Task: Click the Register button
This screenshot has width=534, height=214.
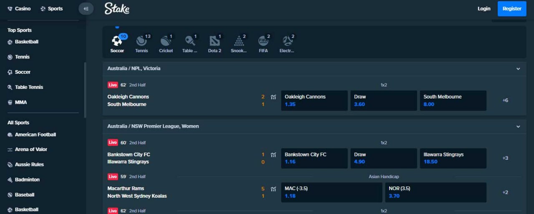Action: point(512,9)
